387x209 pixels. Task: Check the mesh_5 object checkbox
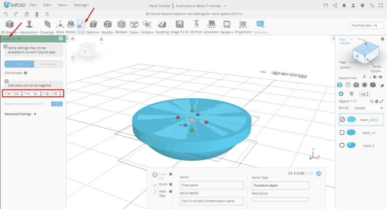click(x=342, y=146)
